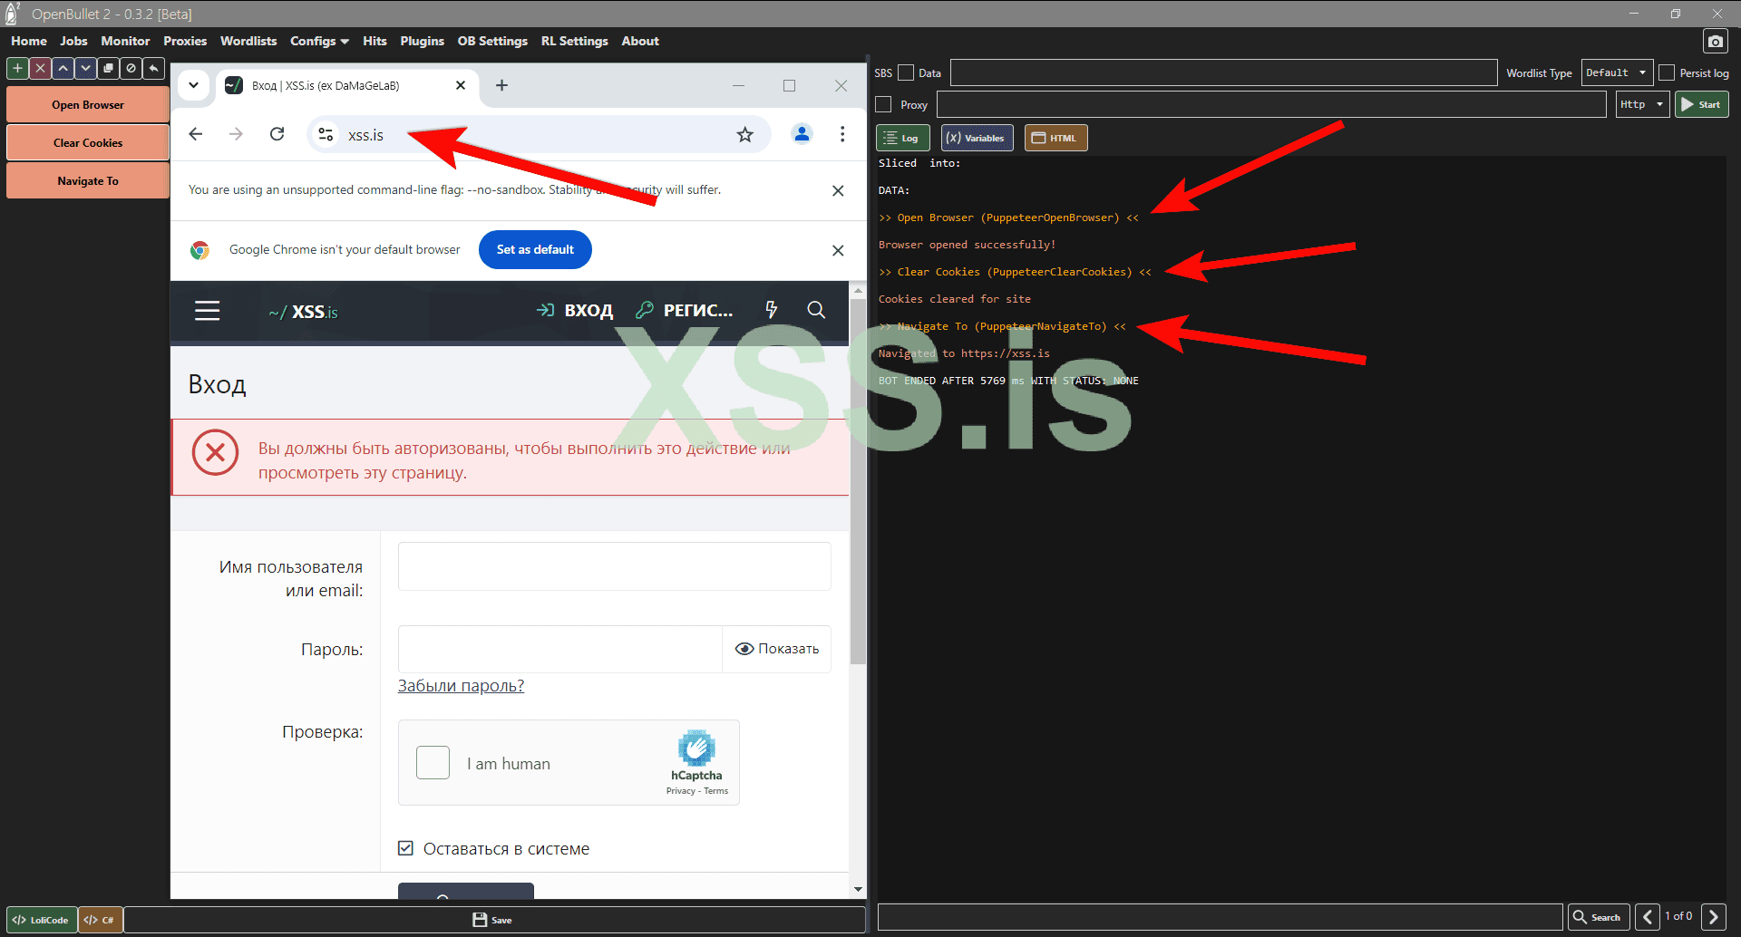Open the Wordlist Type Default dropdown
Screen dimensions: 1741x937
pyautogui.click(x=1617, y=72)
